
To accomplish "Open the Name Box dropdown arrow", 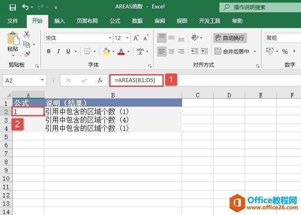I will click(x=43, y=80).
